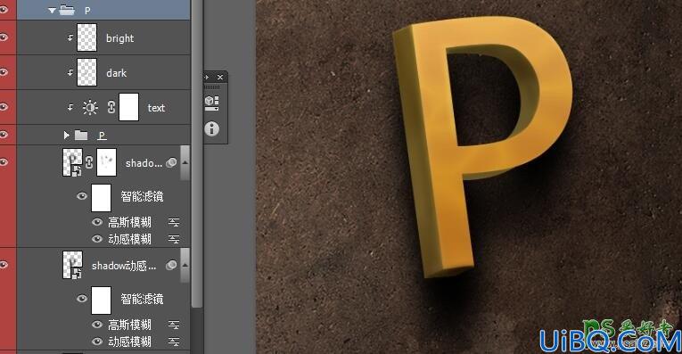Toggle visibility eye of the bright layer
Screen dimensions: 682x354
(4, 37)
